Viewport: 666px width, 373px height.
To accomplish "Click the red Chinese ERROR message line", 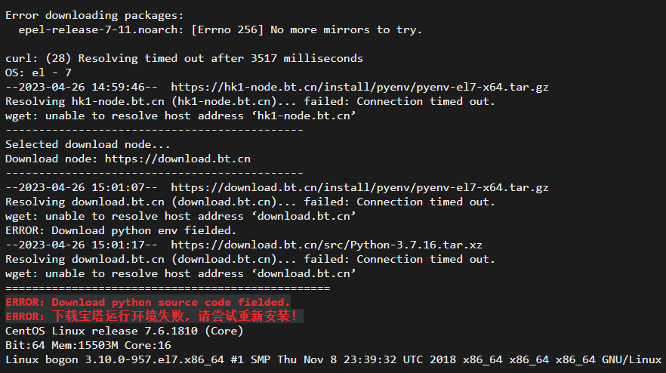I will (151, 316).
